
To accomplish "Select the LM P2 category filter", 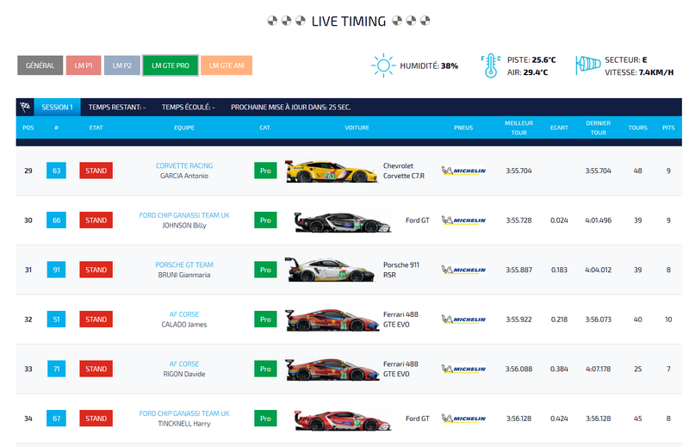I will click(x=122, y=65).
